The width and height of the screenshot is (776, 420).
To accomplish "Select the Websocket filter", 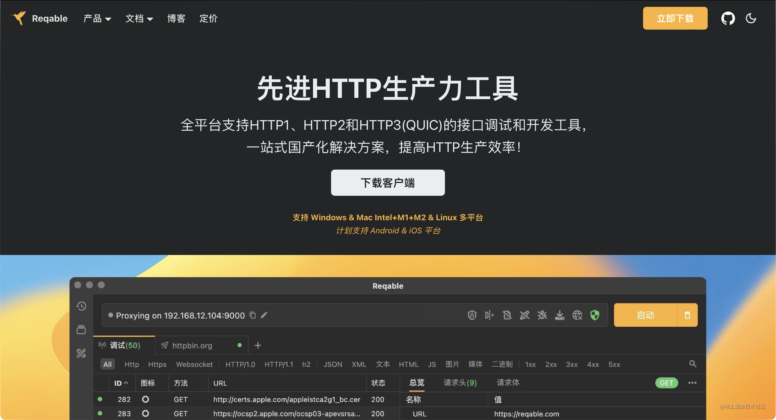I will tap(194, 364).
